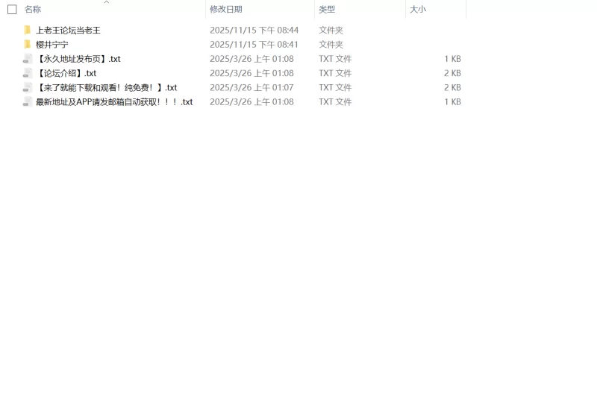Click 1 KB size of 最新地址及APP请发邮箱自动获取 file
597x404 pixels.
tap(452, 102)
